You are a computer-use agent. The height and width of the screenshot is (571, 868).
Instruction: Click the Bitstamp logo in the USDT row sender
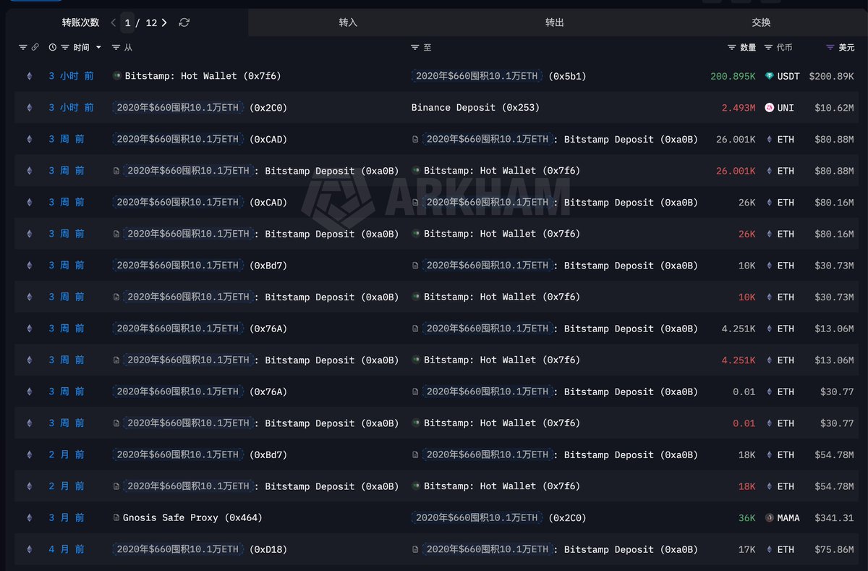pyautogui.click(x=117, y=75)
